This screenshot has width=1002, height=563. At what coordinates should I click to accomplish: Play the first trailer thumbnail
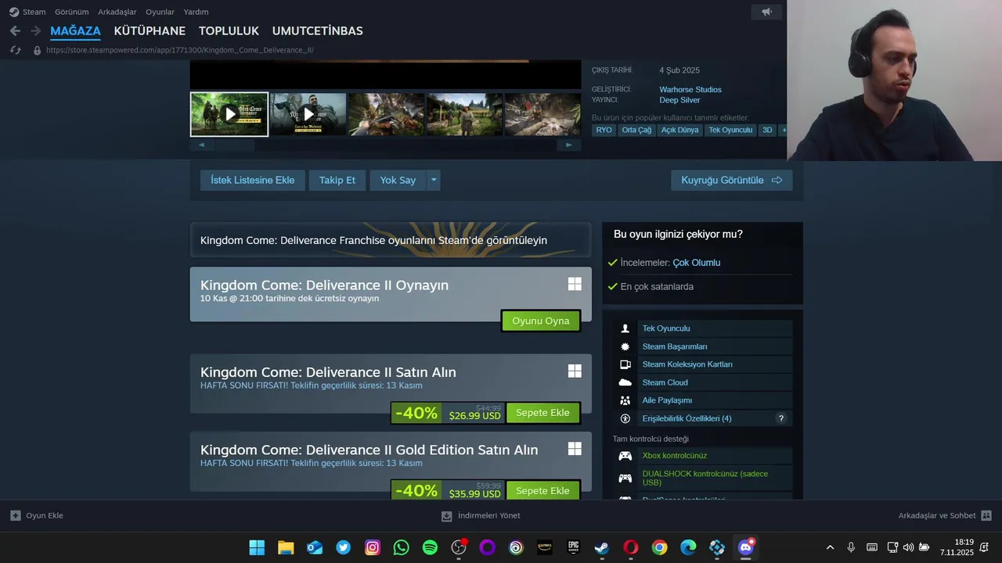[229, 114]
